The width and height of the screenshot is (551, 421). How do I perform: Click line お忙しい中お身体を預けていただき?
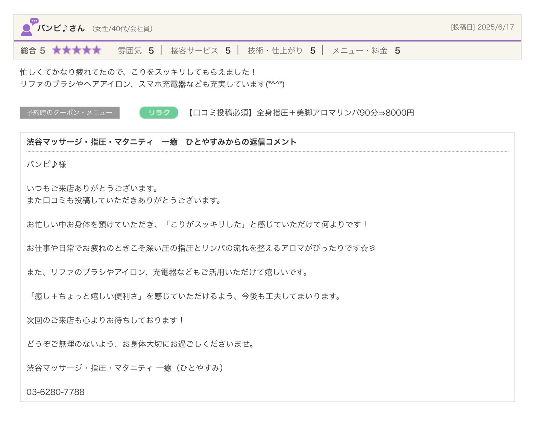click(x=197, y=224)
